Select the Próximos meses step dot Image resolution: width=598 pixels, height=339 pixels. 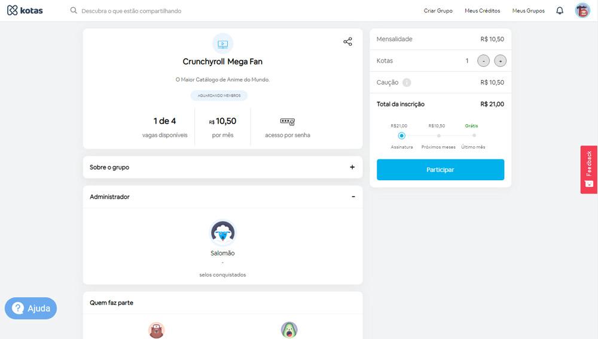point(438,135)
